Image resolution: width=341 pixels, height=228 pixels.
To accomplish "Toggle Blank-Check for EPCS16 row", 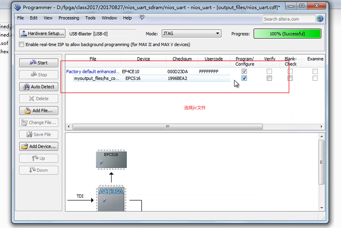I will [290, 78].
